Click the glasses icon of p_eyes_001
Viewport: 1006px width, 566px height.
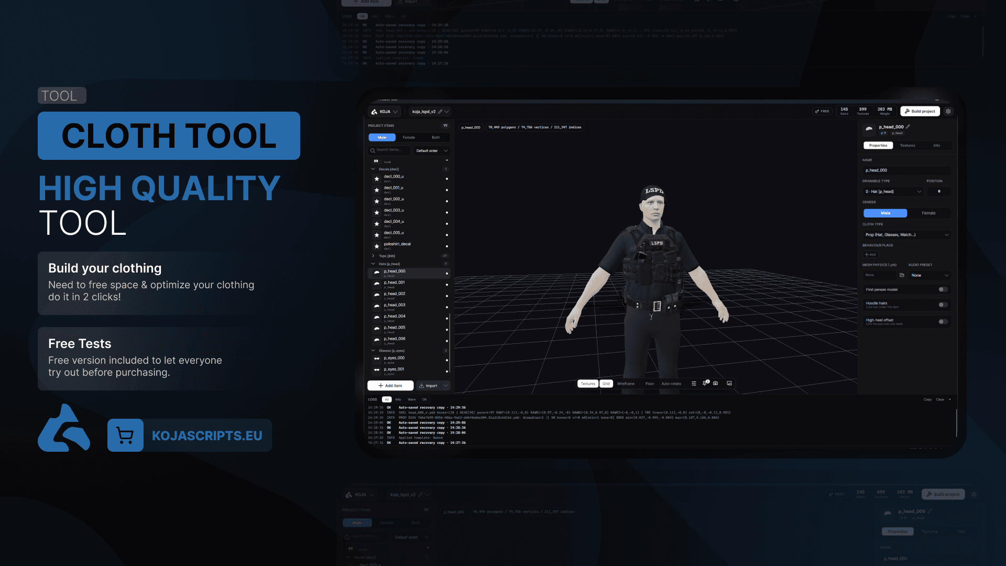click(377, 371)
